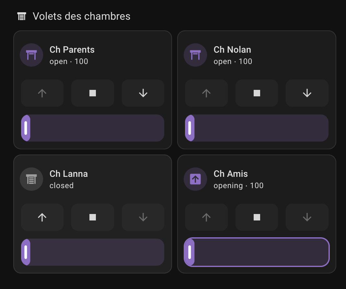Click the Ch Nolan open shutter icon
Image resolution: width=346 pixels, height=289 pixels.
tap(195, 55)
